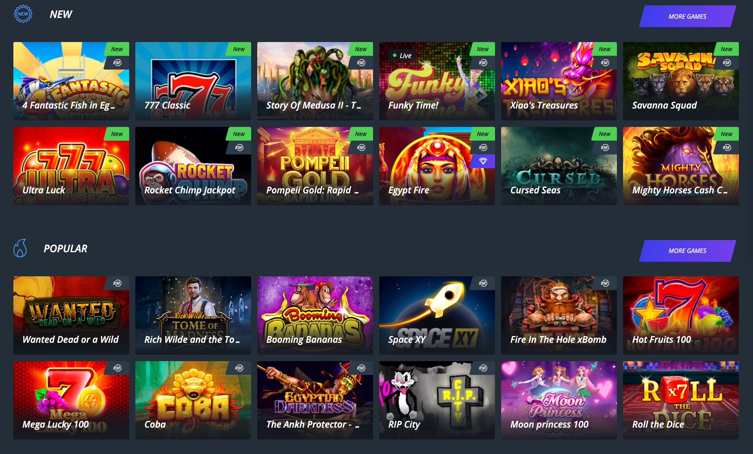The height and width of the screenshot is (454, 753).
Task: Launch Rocket Chimp Jackpot game
Action: point(193,166)
